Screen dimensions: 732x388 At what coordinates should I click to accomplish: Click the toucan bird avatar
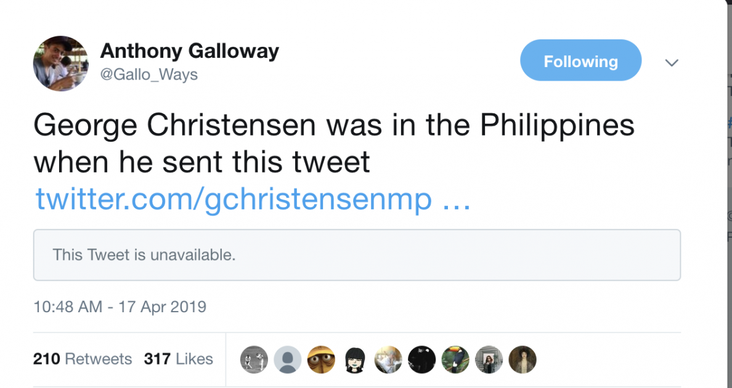click(456, 360)
